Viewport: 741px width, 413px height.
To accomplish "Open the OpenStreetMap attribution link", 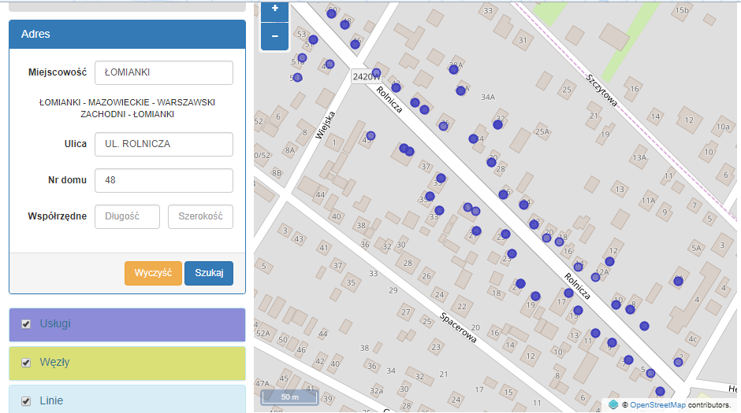I will tap(659, 404).
